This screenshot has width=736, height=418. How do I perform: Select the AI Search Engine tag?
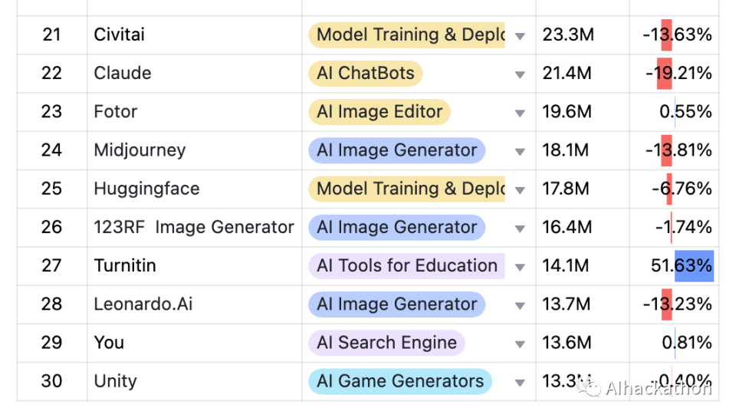pyautogui.click(x=386, y=343)
